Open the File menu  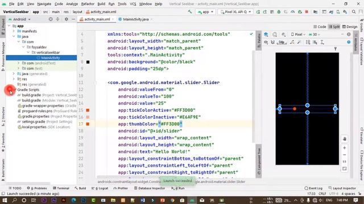tap(11, 4)
